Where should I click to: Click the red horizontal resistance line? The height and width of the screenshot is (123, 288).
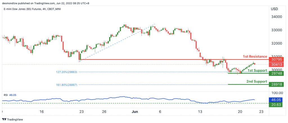click(174, 60)
